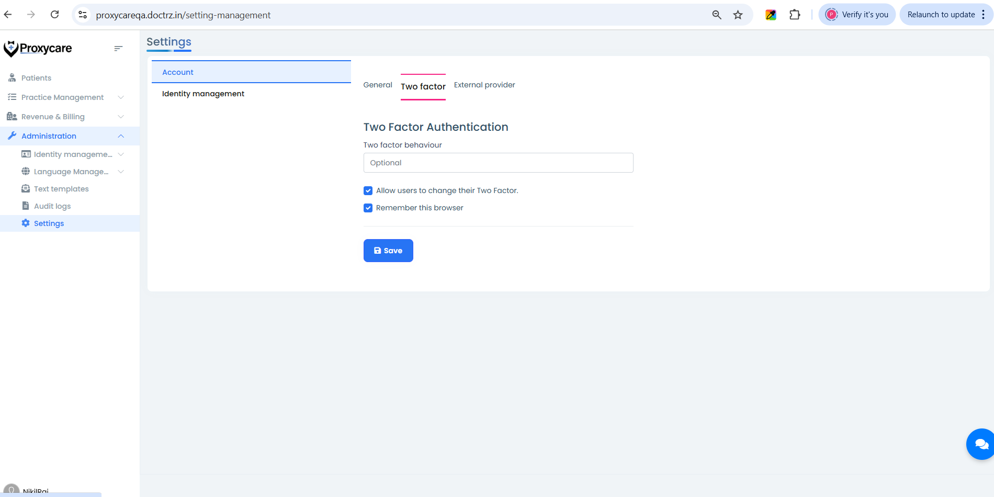Image resolution: width=994 pixels, height=497 pixels.
Task: Open browser extensions puzzle icon
Action: [x=795, y=15]
